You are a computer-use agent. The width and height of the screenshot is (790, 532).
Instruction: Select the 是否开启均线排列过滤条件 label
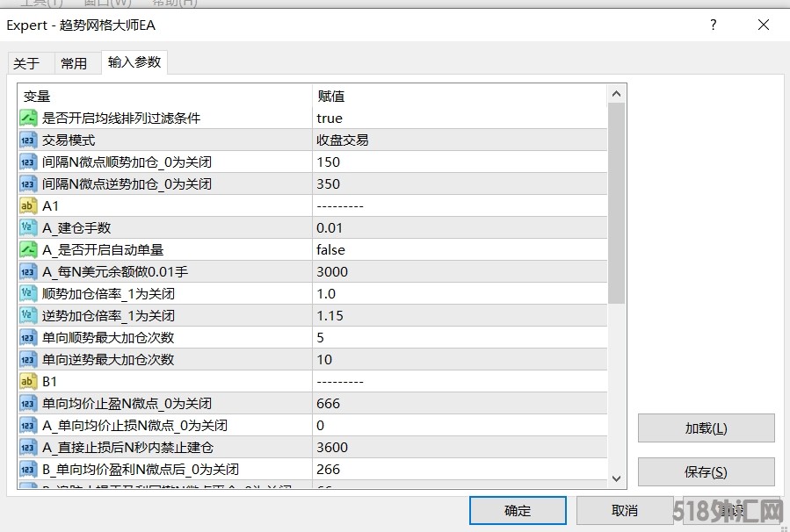click(121, 119)
